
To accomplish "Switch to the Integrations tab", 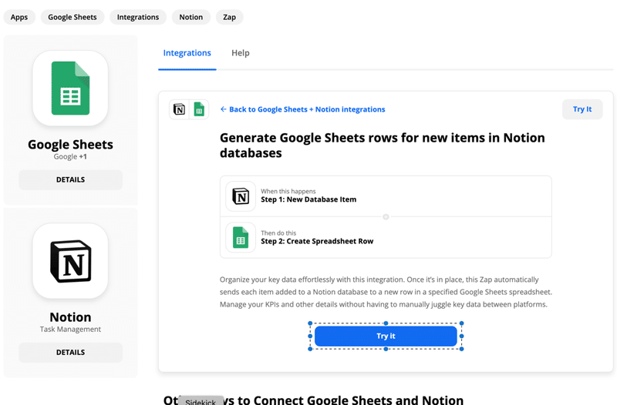I will coord(187,53).
